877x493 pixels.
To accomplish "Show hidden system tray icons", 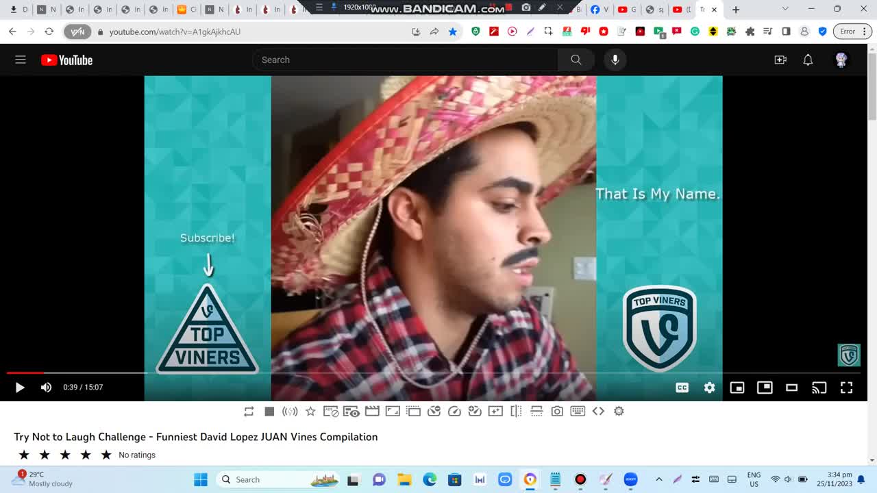I will 659,479.
